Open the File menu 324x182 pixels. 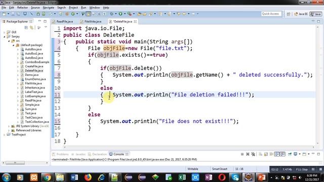[4, 8]
